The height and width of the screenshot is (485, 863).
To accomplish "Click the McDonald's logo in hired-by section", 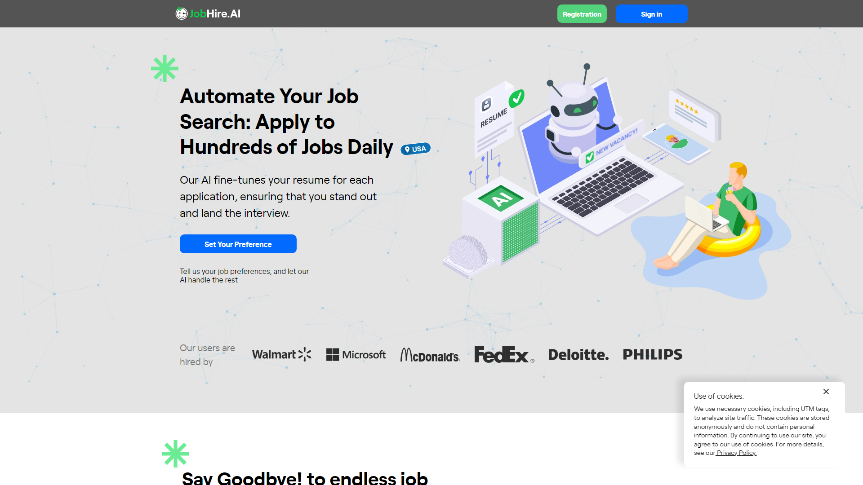I will [x=429, y=355].
